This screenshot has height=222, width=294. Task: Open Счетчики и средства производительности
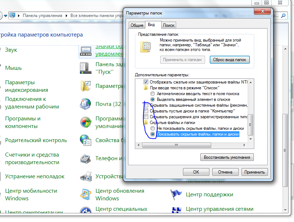[32, 158]
